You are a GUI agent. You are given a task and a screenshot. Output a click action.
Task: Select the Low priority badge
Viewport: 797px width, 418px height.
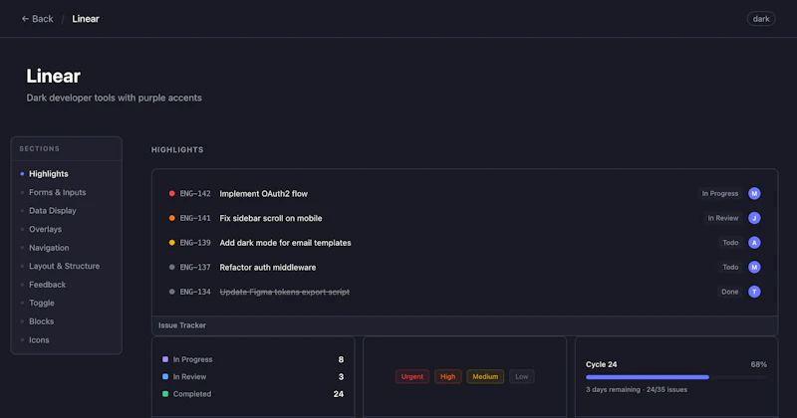(x=521, y=376)
